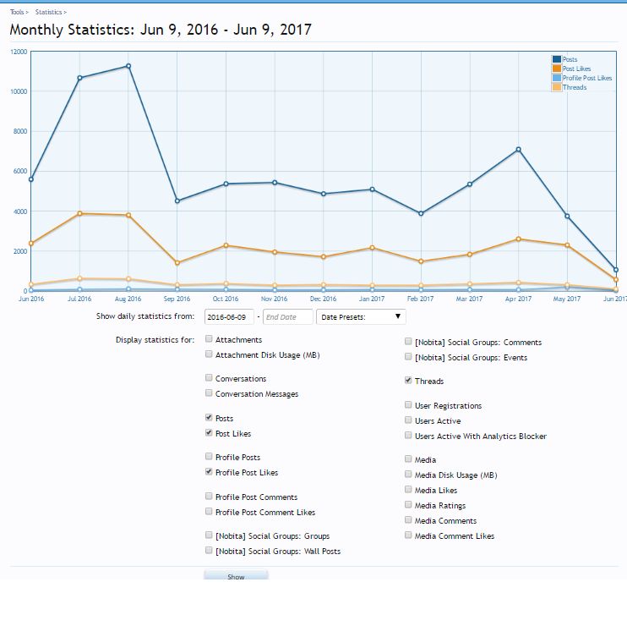This screenshot has width=627, height=637.
Task: Focus the End Date input field
Action: 286,317
